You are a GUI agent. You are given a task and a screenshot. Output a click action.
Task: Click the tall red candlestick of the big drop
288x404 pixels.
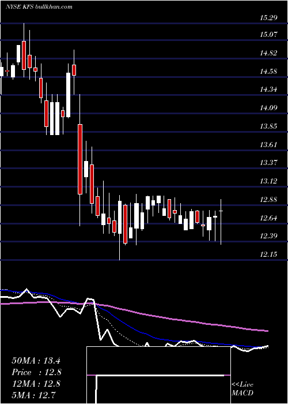(80, 159)
